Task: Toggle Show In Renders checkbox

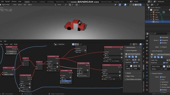Action: tap(161, 43)
